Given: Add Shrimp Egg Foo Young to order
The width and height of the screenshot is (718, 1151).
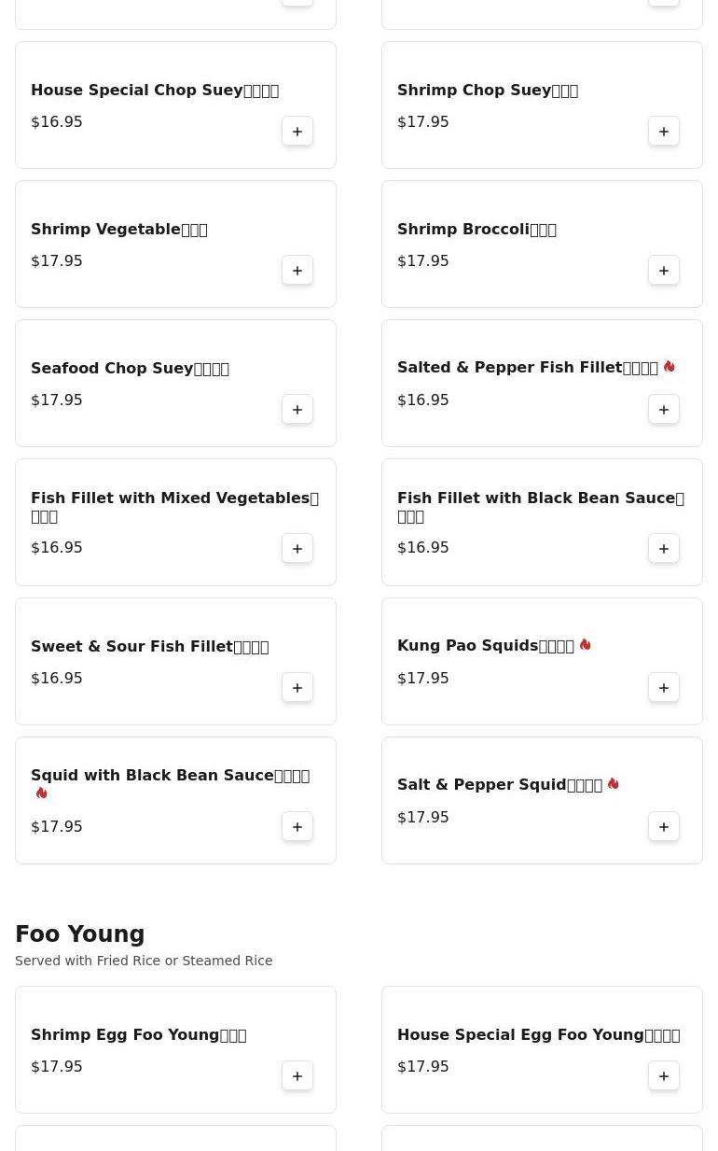Looking at the screenshot, I should pos(297,1076).
